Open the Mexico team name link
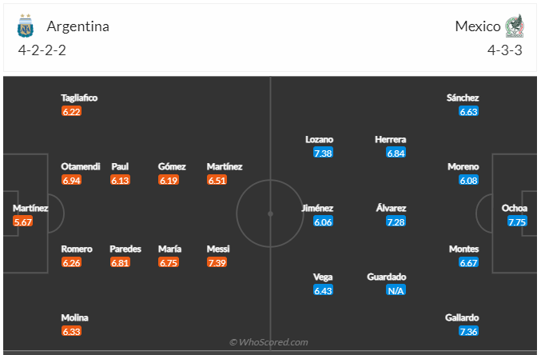 coord(477,26)
